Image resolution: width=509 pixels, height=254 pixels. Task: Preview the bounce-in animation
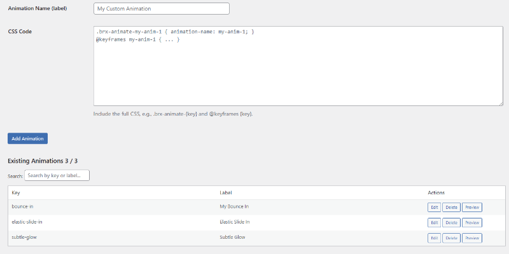coord(471,207)
